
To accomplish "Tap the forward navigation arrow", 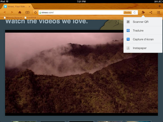I will (12, 12).
